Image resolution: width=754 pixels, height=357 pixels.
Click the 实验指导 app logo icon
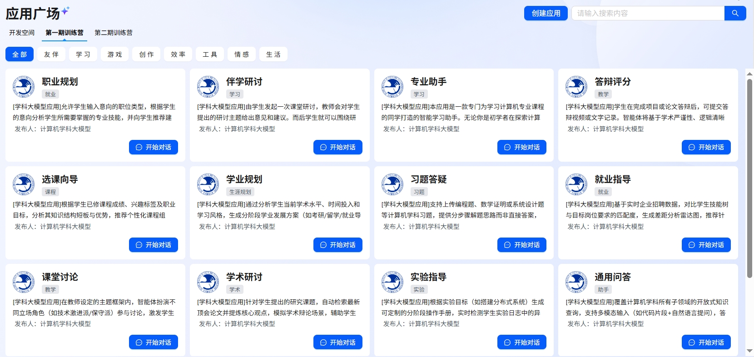point(392,282)
